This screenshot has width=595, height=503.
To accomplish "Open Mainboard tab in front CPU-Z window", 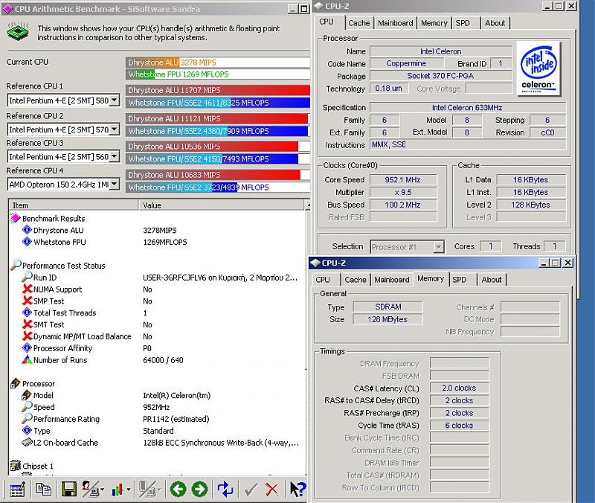I will (x=392, y=280).
